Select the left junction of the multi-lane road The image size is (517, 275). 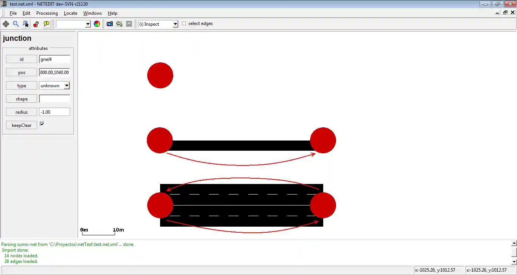click(160, 205)
